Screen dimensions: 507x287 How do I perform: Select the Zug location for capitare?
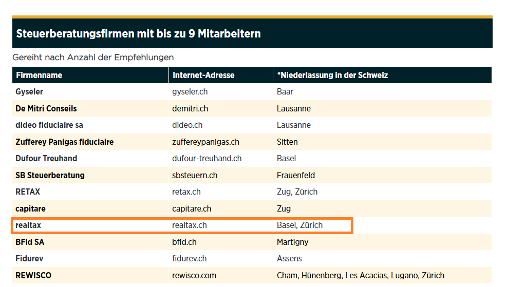(284, 209)
